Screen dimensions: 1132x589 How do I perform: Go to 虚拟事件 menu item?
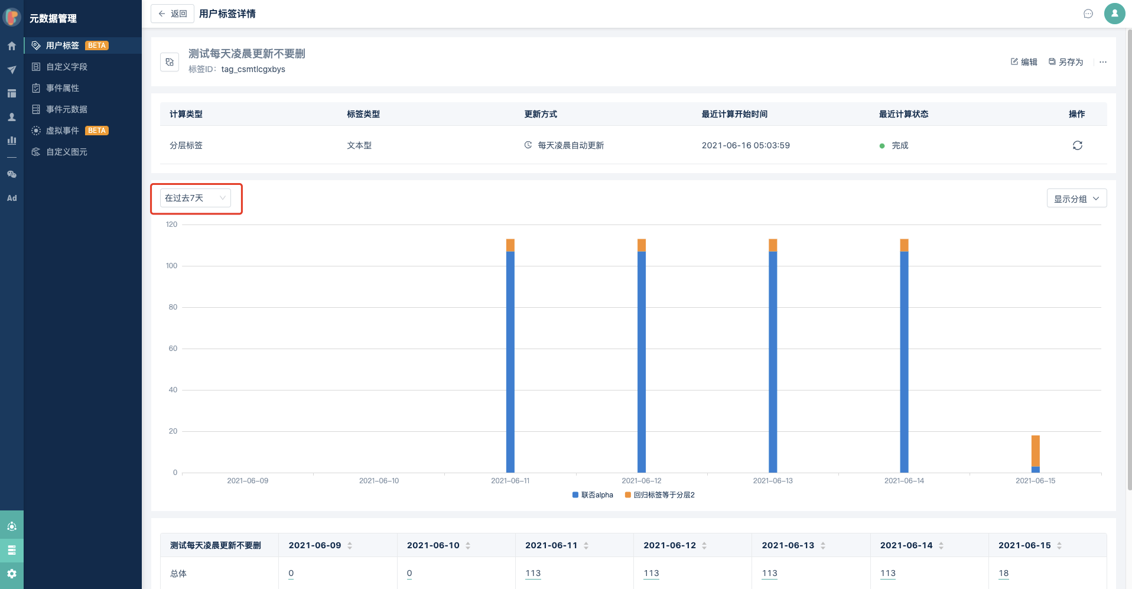pos(63,131)
